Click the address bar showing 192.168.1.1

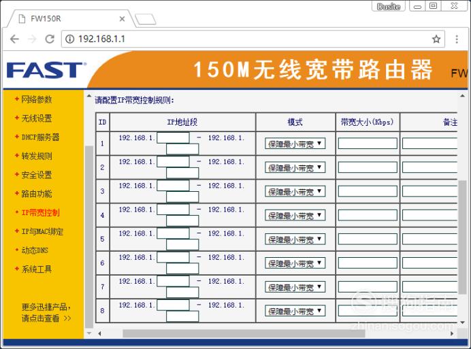[253, 39]
